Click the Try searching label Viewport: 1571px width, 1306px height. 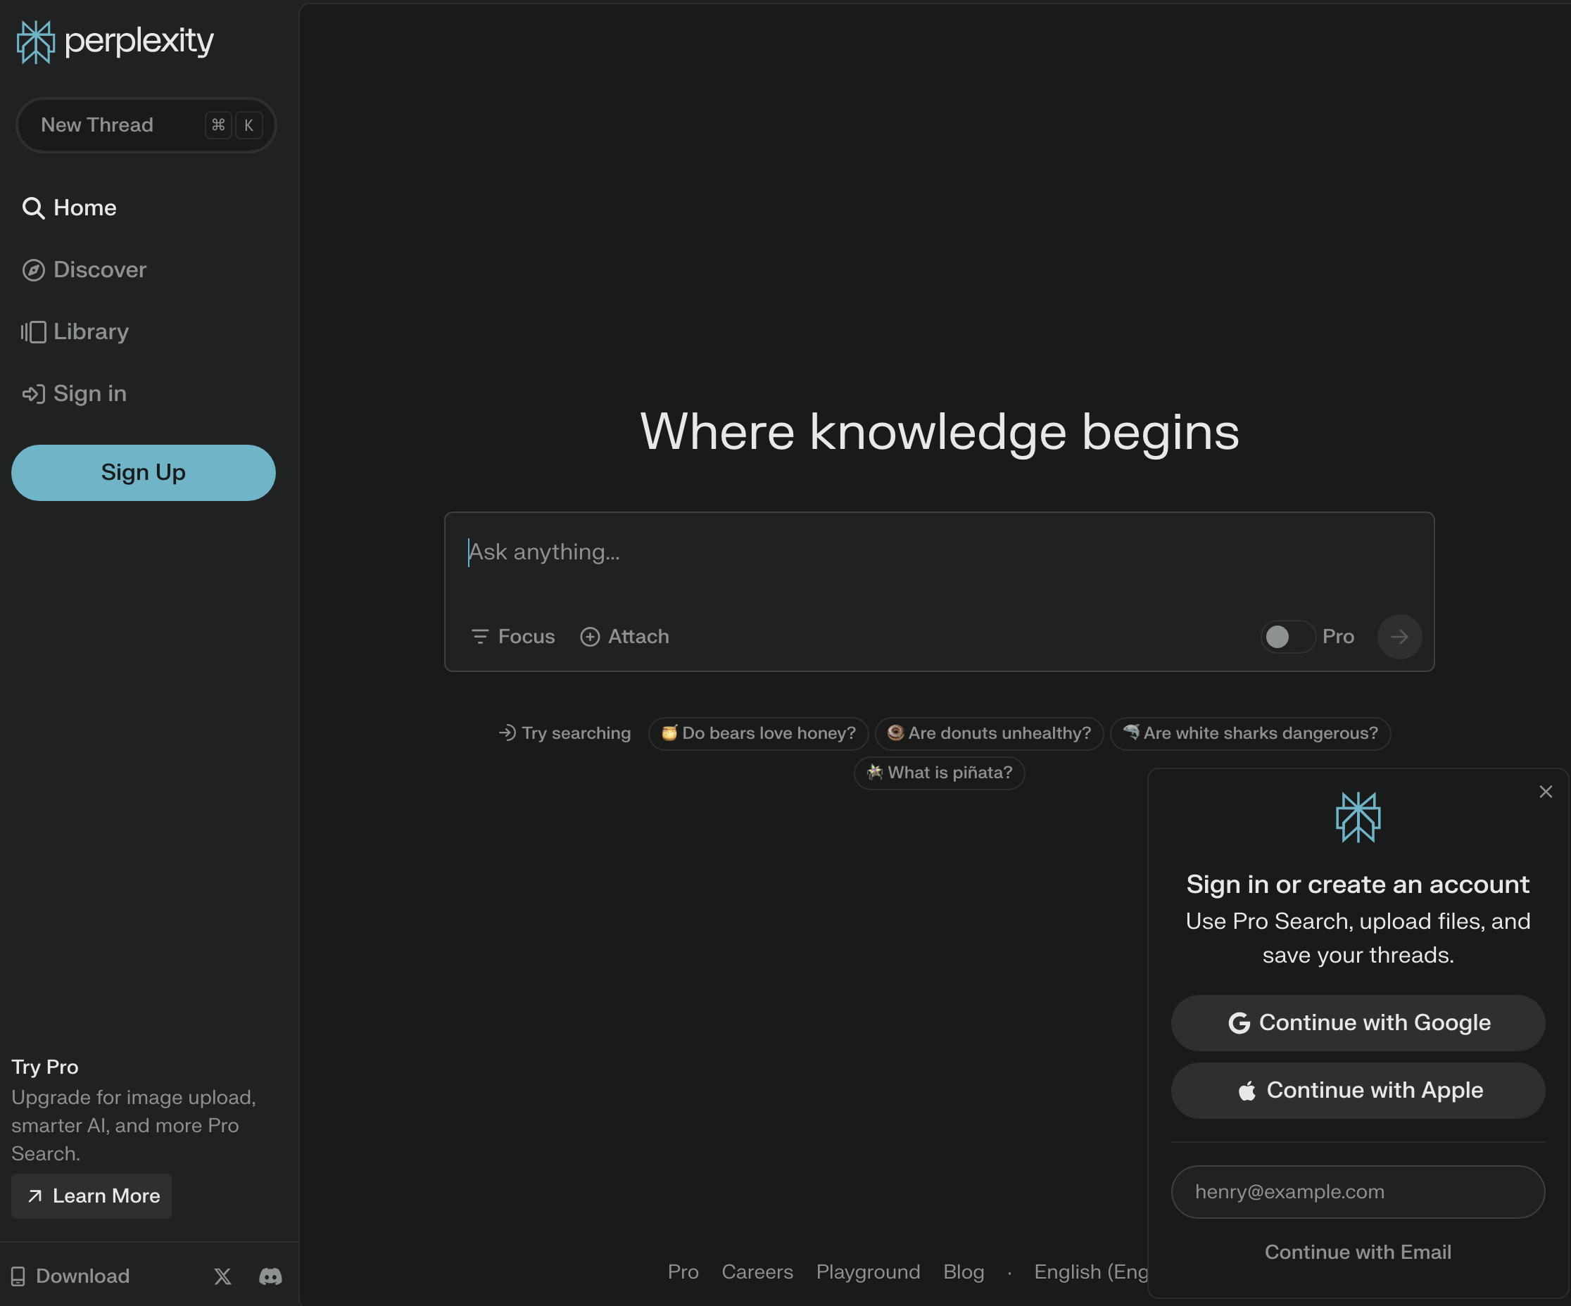(564, 733)
